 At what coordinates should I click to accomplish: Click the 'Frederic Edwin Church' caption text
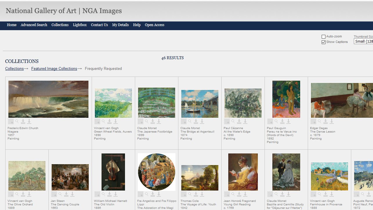(x=23, y=128)
